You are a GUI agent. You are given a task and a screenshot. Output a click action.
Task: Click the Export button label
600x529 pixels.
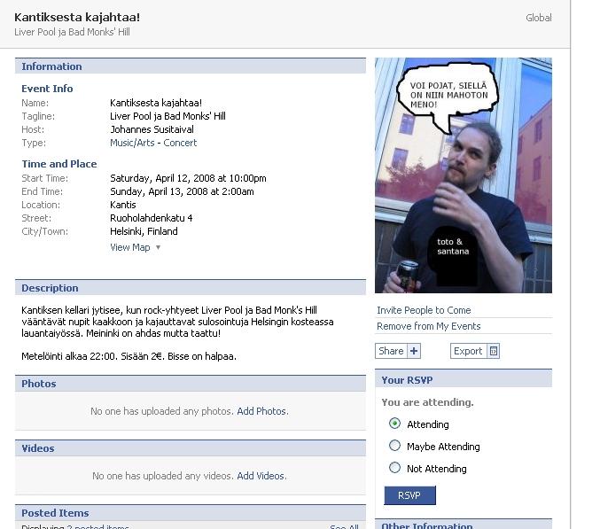(x=468, y=351)
